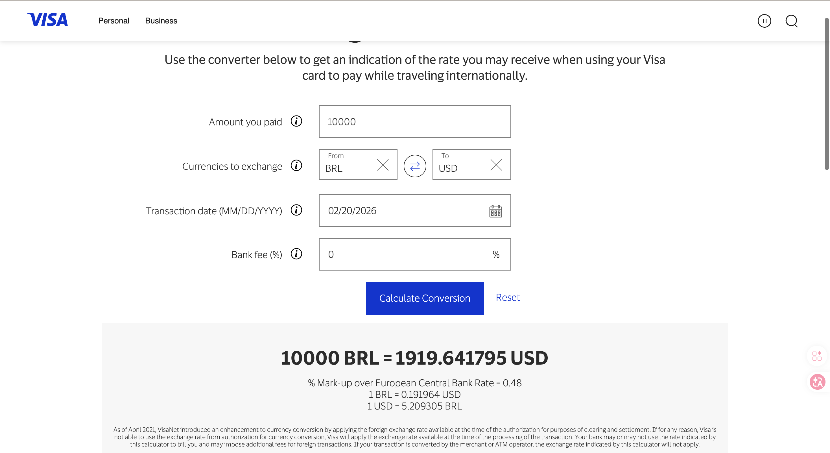Focus the Amount you paid field
The width and height of the screenshot is (830, 453).
(414, 121)
